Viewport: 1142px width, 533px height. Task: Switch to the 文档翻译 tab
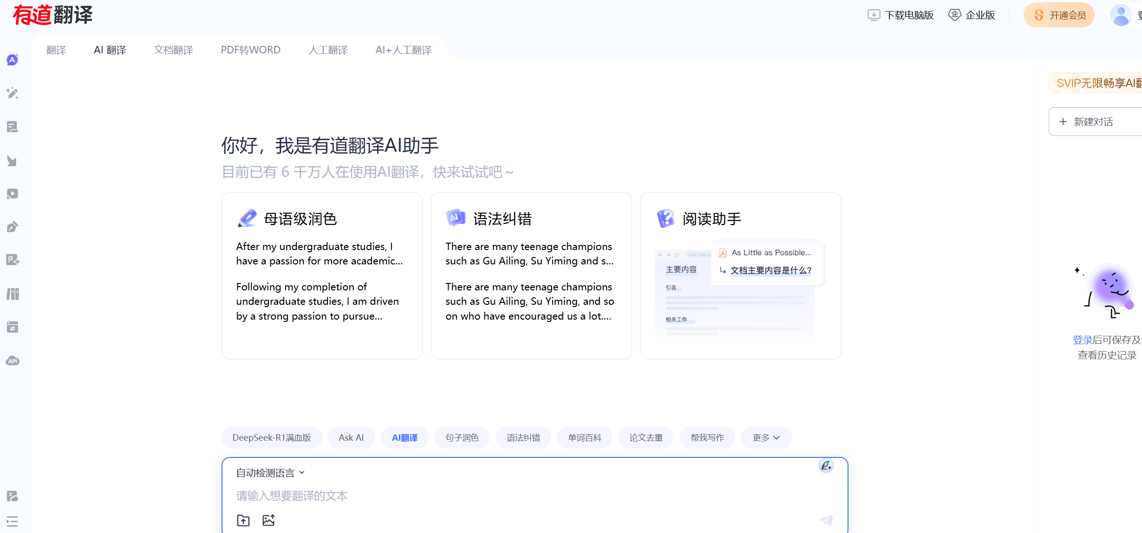click(173, 50)
